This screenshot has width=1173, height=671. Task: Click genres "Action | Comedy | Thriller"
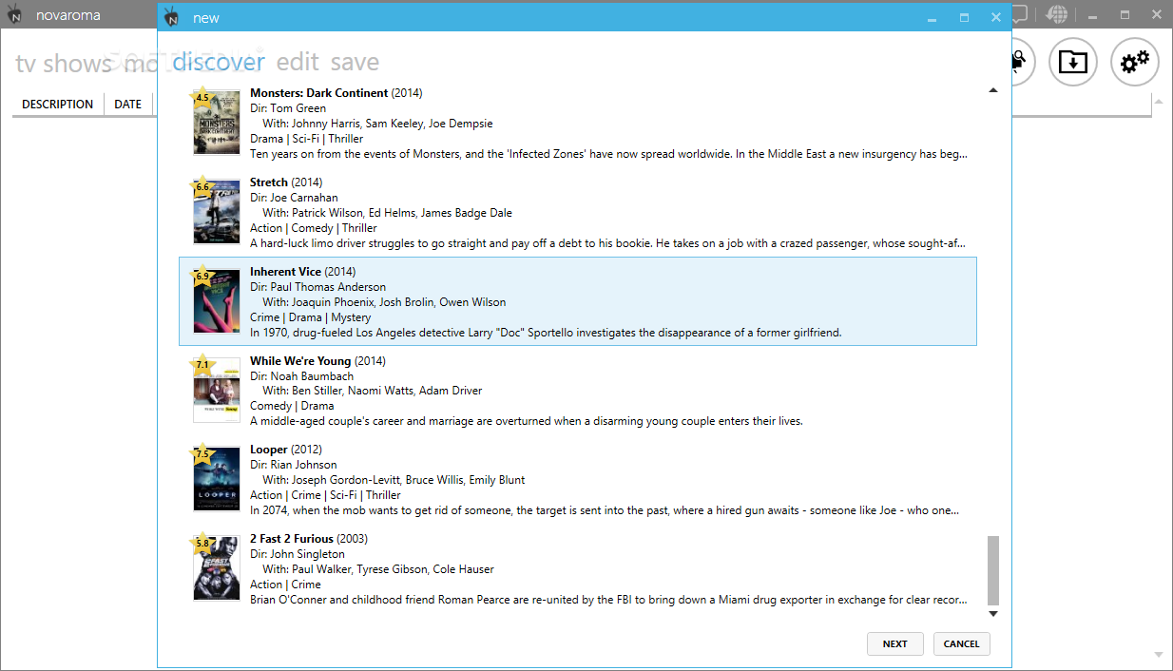coord(314,228)
